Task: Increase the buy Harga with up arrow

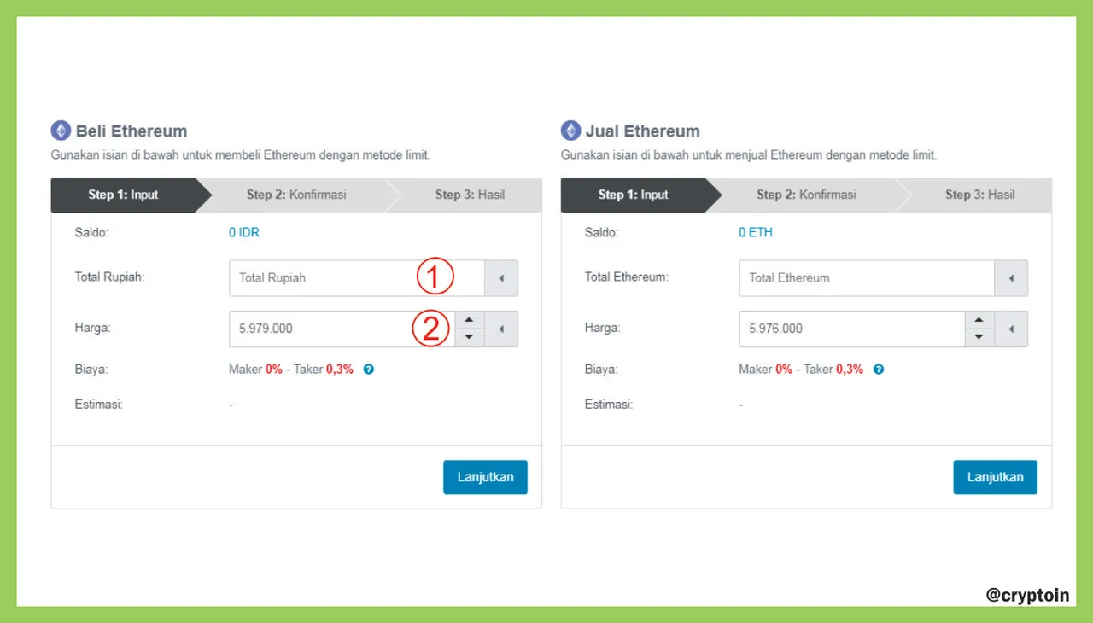Action: [x=468, y=320]
